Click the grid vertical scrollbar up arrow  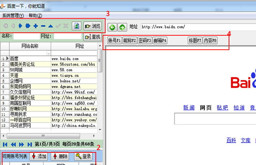pyautogui.click(x=100, y=46)
